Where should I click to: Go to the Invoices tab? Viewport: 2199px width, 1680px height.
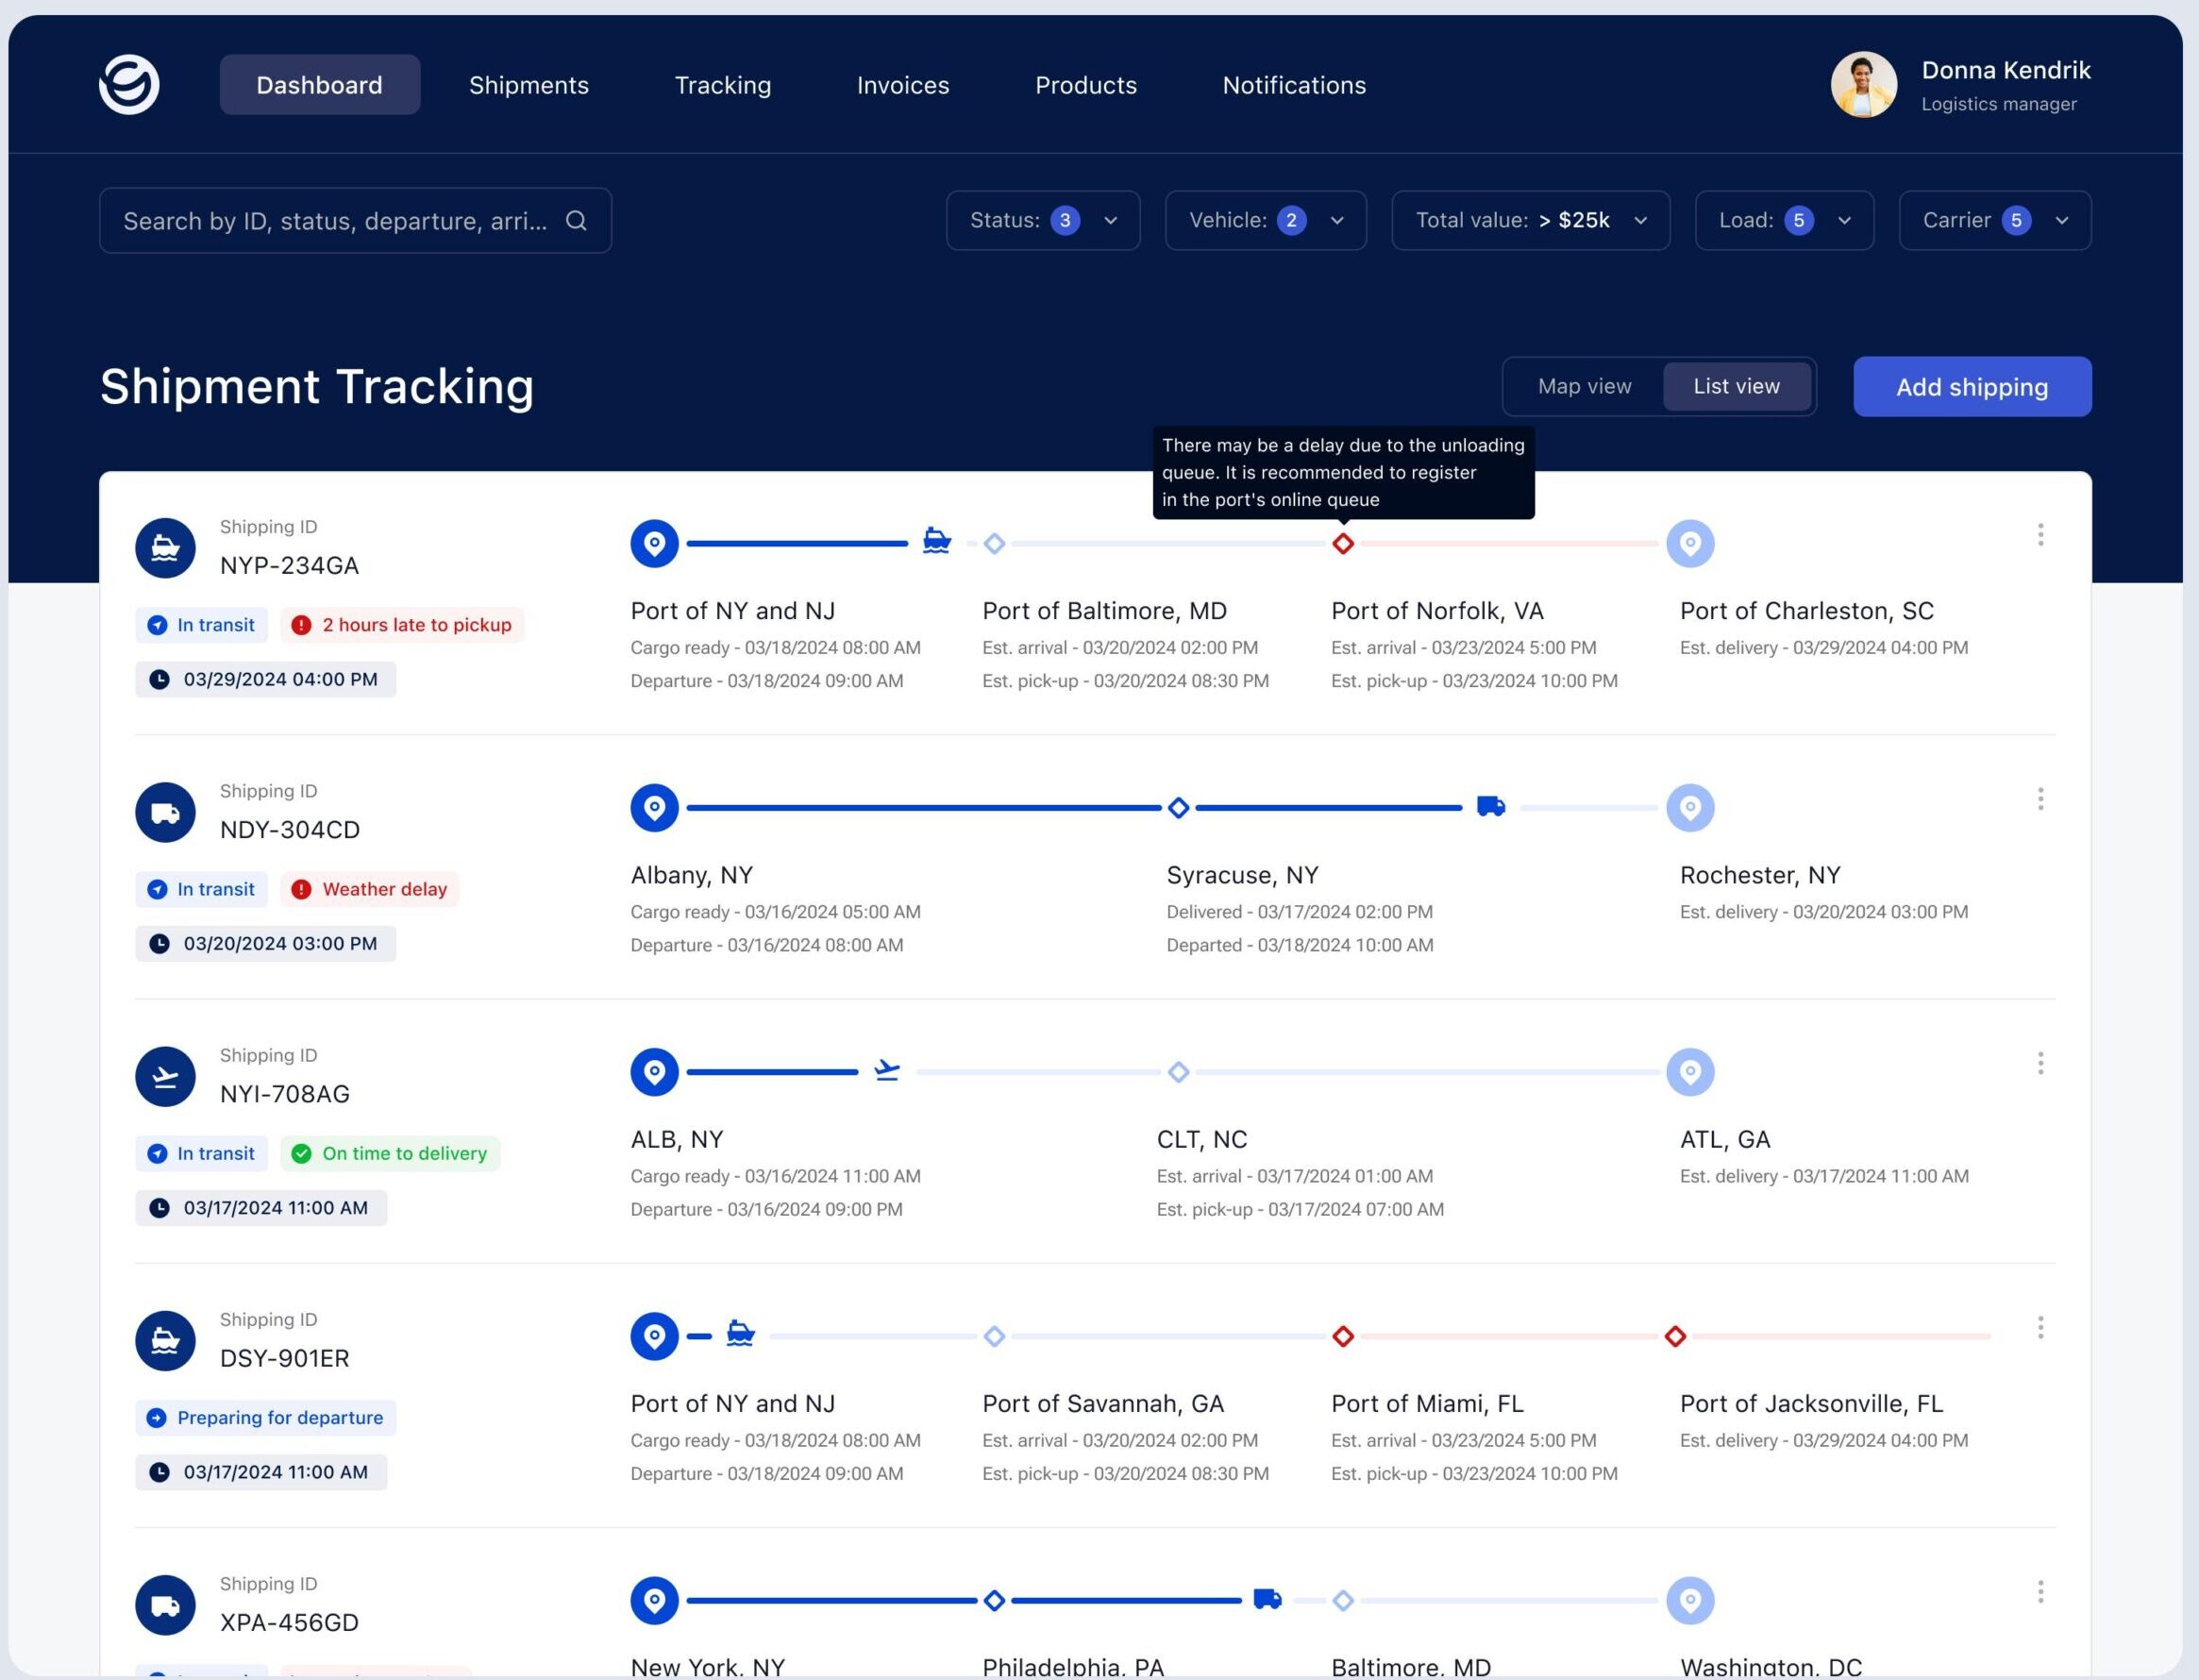click(x=902, y=85)
